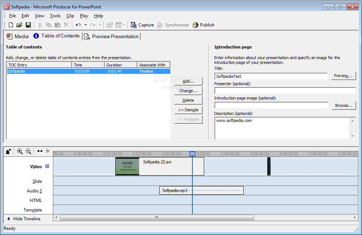The image size is (362, 235).
Task: Save project using the floppy disk icon
Action: point(28,25)
